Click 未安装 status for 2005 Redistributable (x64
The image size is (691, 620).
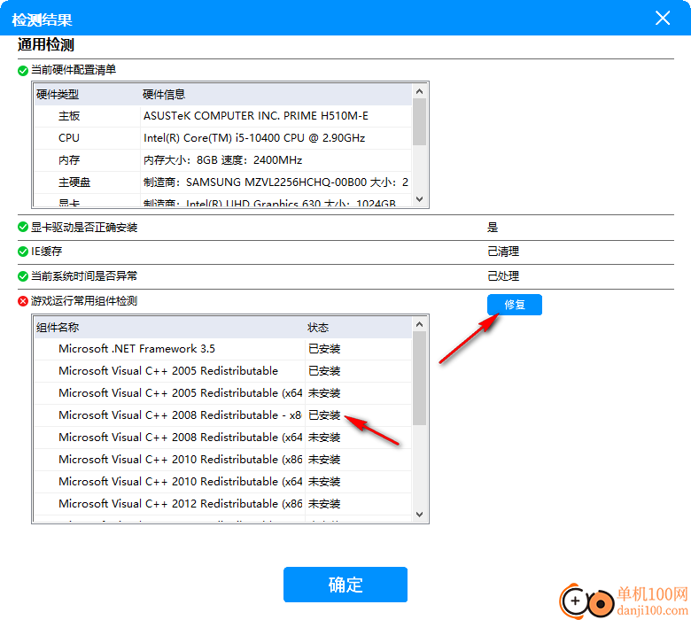click(324, 393)
